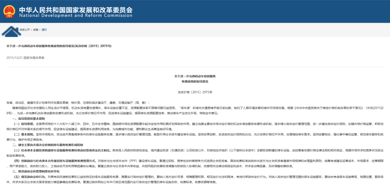Click the 2015/12/21 publish date
390x185 pixels.
tap(14, 58)
